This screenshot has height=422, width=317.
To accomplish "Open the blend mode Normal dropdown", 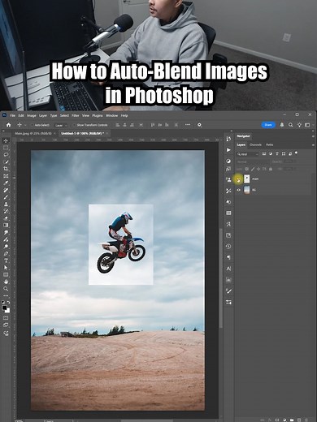I will click(253, 161).
